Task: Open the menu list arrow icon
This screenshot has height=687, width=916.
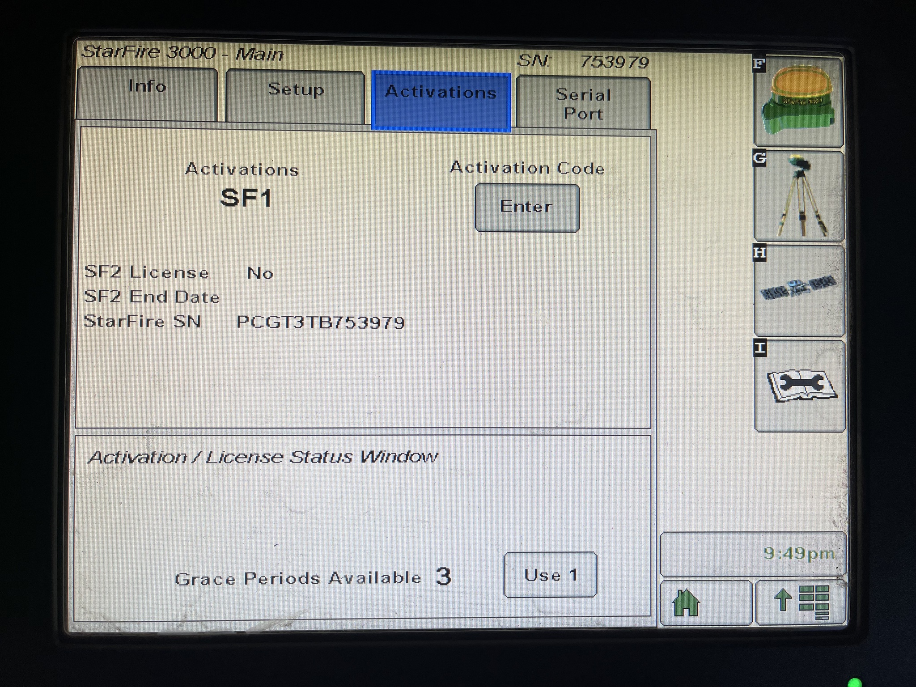Action: pos(801,602)
